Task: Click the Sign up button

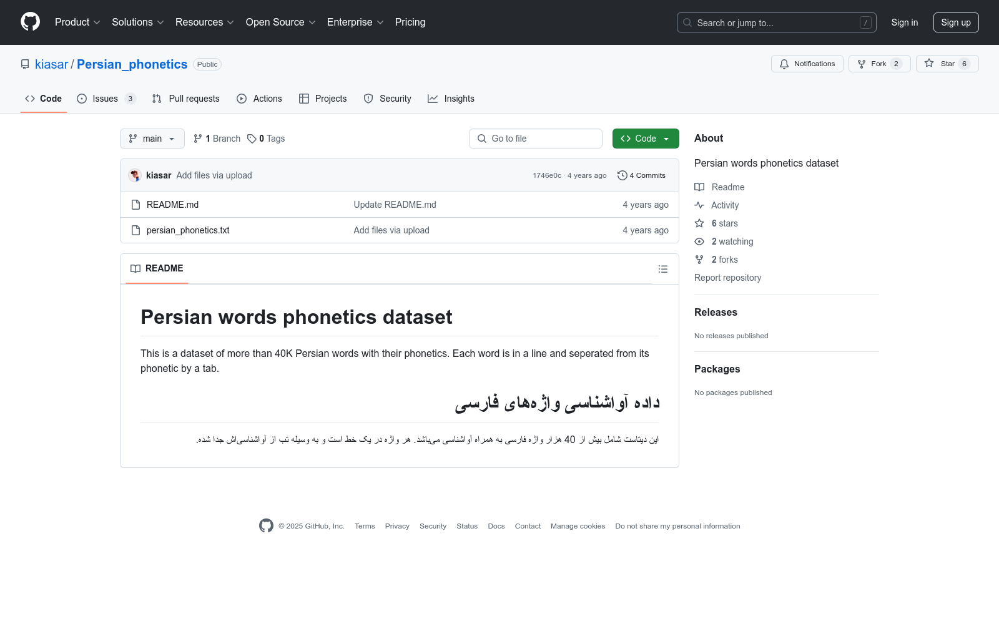Action: [956, 22]
